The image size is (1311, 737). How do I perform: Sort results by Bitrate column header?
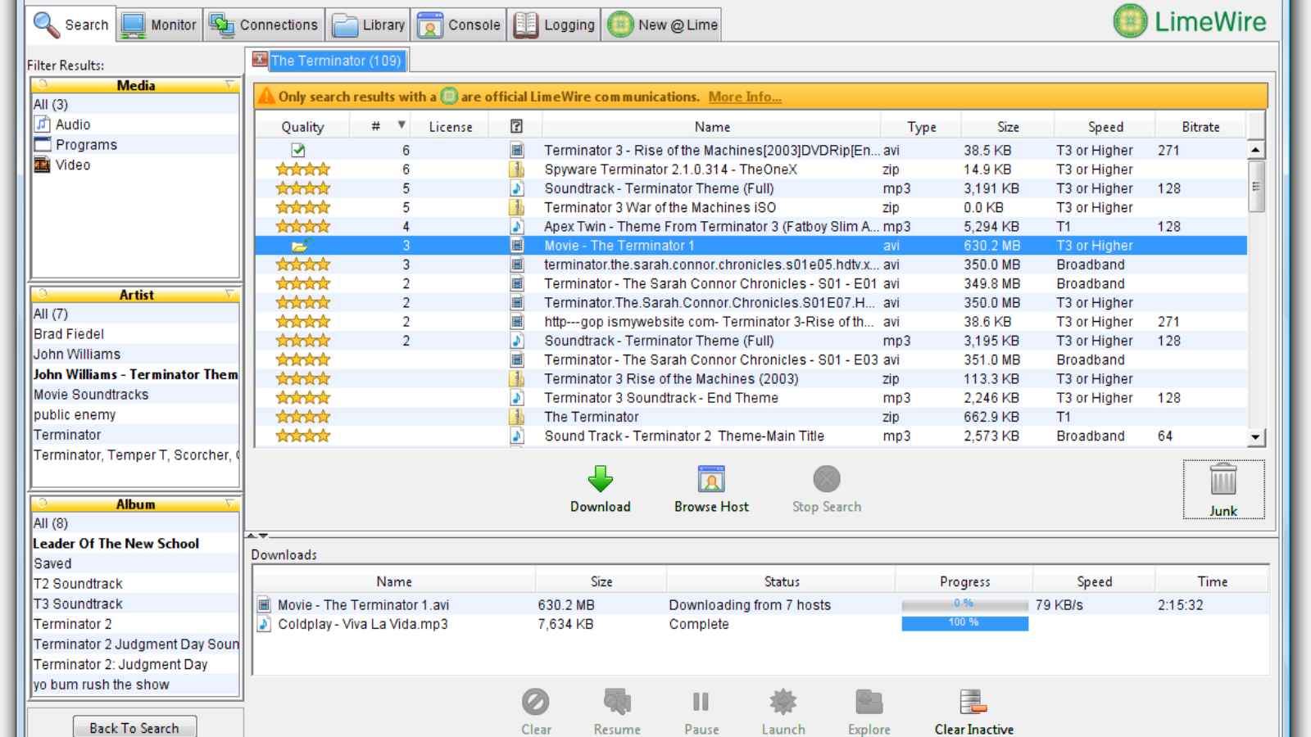point(1200,127)
